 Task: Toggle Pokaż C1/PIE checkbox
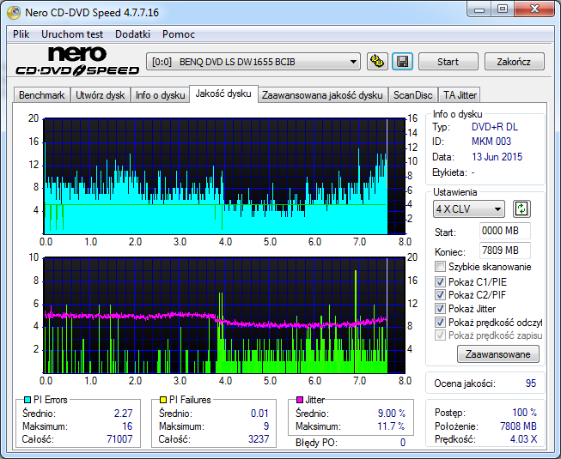coord(440,281)
